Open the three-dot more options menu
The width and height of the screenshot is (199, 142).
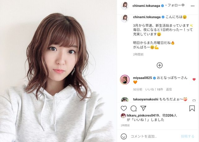(x=192, y=6)
